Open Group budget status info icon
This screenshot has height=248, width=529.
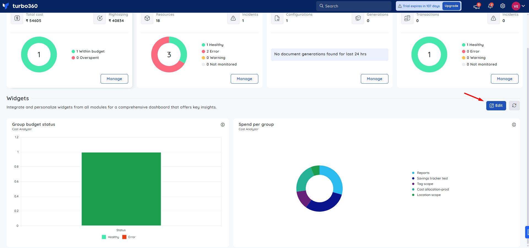(223, 125)
